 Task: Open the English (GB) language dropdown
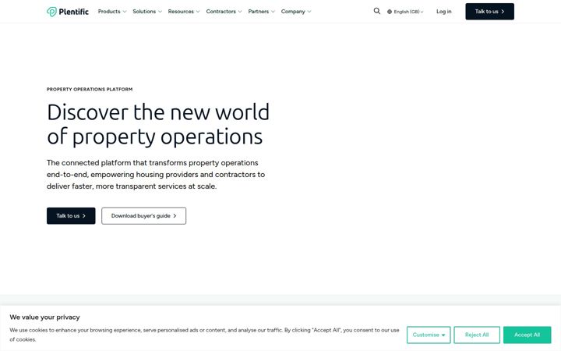tap(405, 12)
